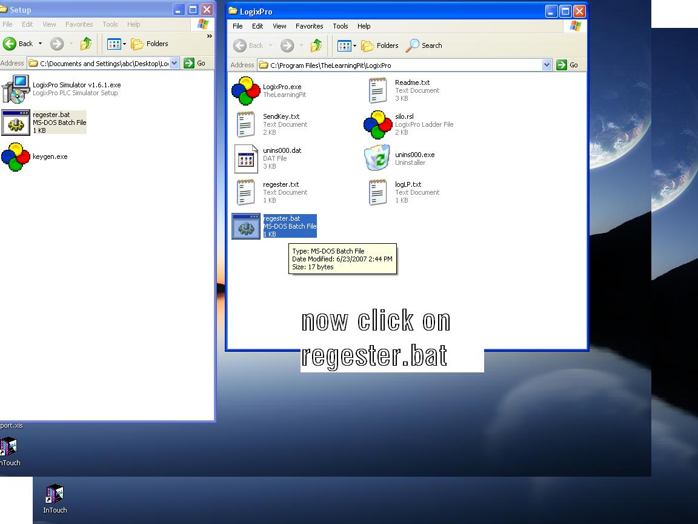Maximize the LogixPro window
This screenshot has height=524, width=698.
click(x=565, y=11)
